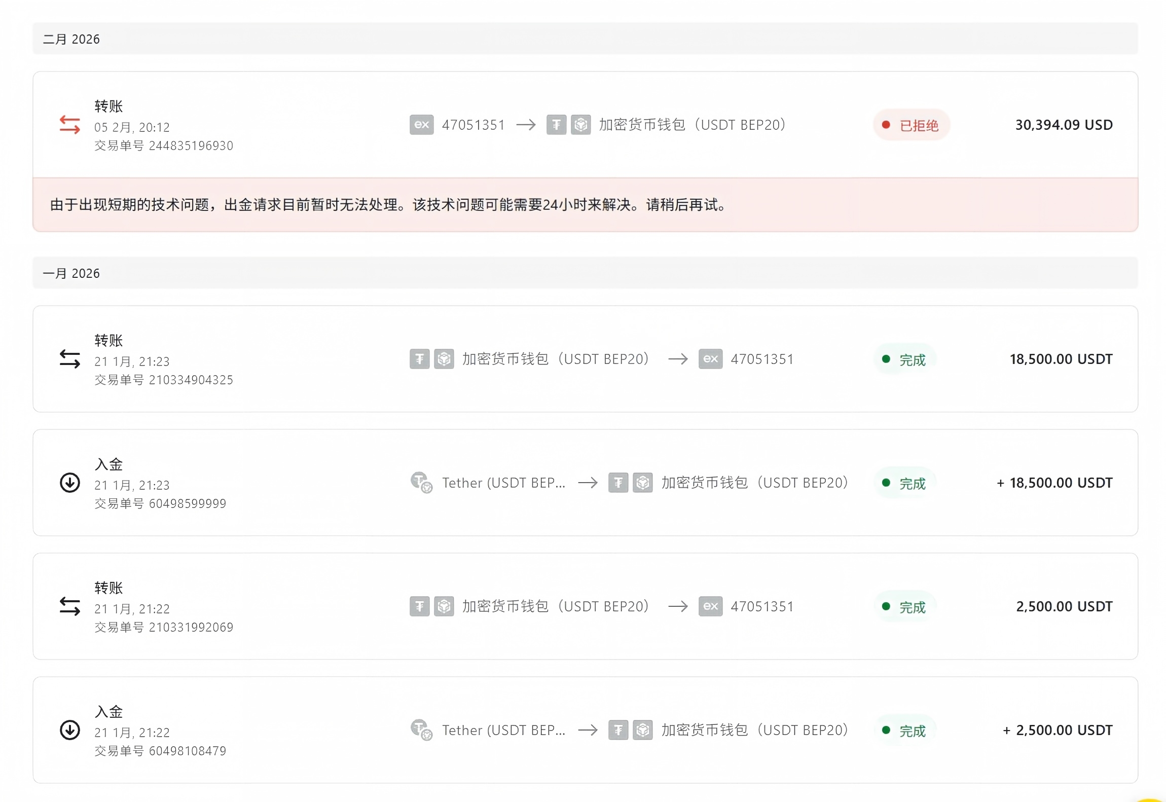Click the ex account icon in the 18,500 transfer row
Viewport: 1166px width, 802px height.
coord(710,359)
